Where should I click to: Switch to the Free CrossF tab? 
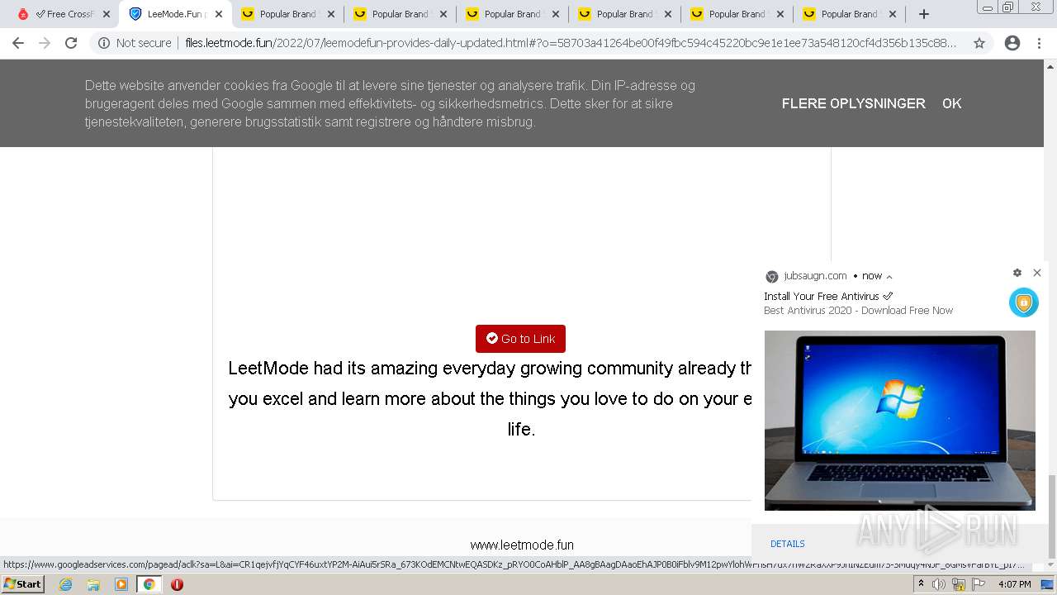click(x=64, y=14)
